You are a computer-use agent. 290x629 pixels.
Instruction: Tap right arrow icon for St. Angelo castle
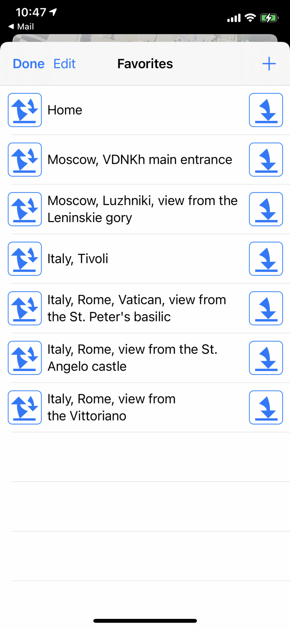tap(266, 358)
